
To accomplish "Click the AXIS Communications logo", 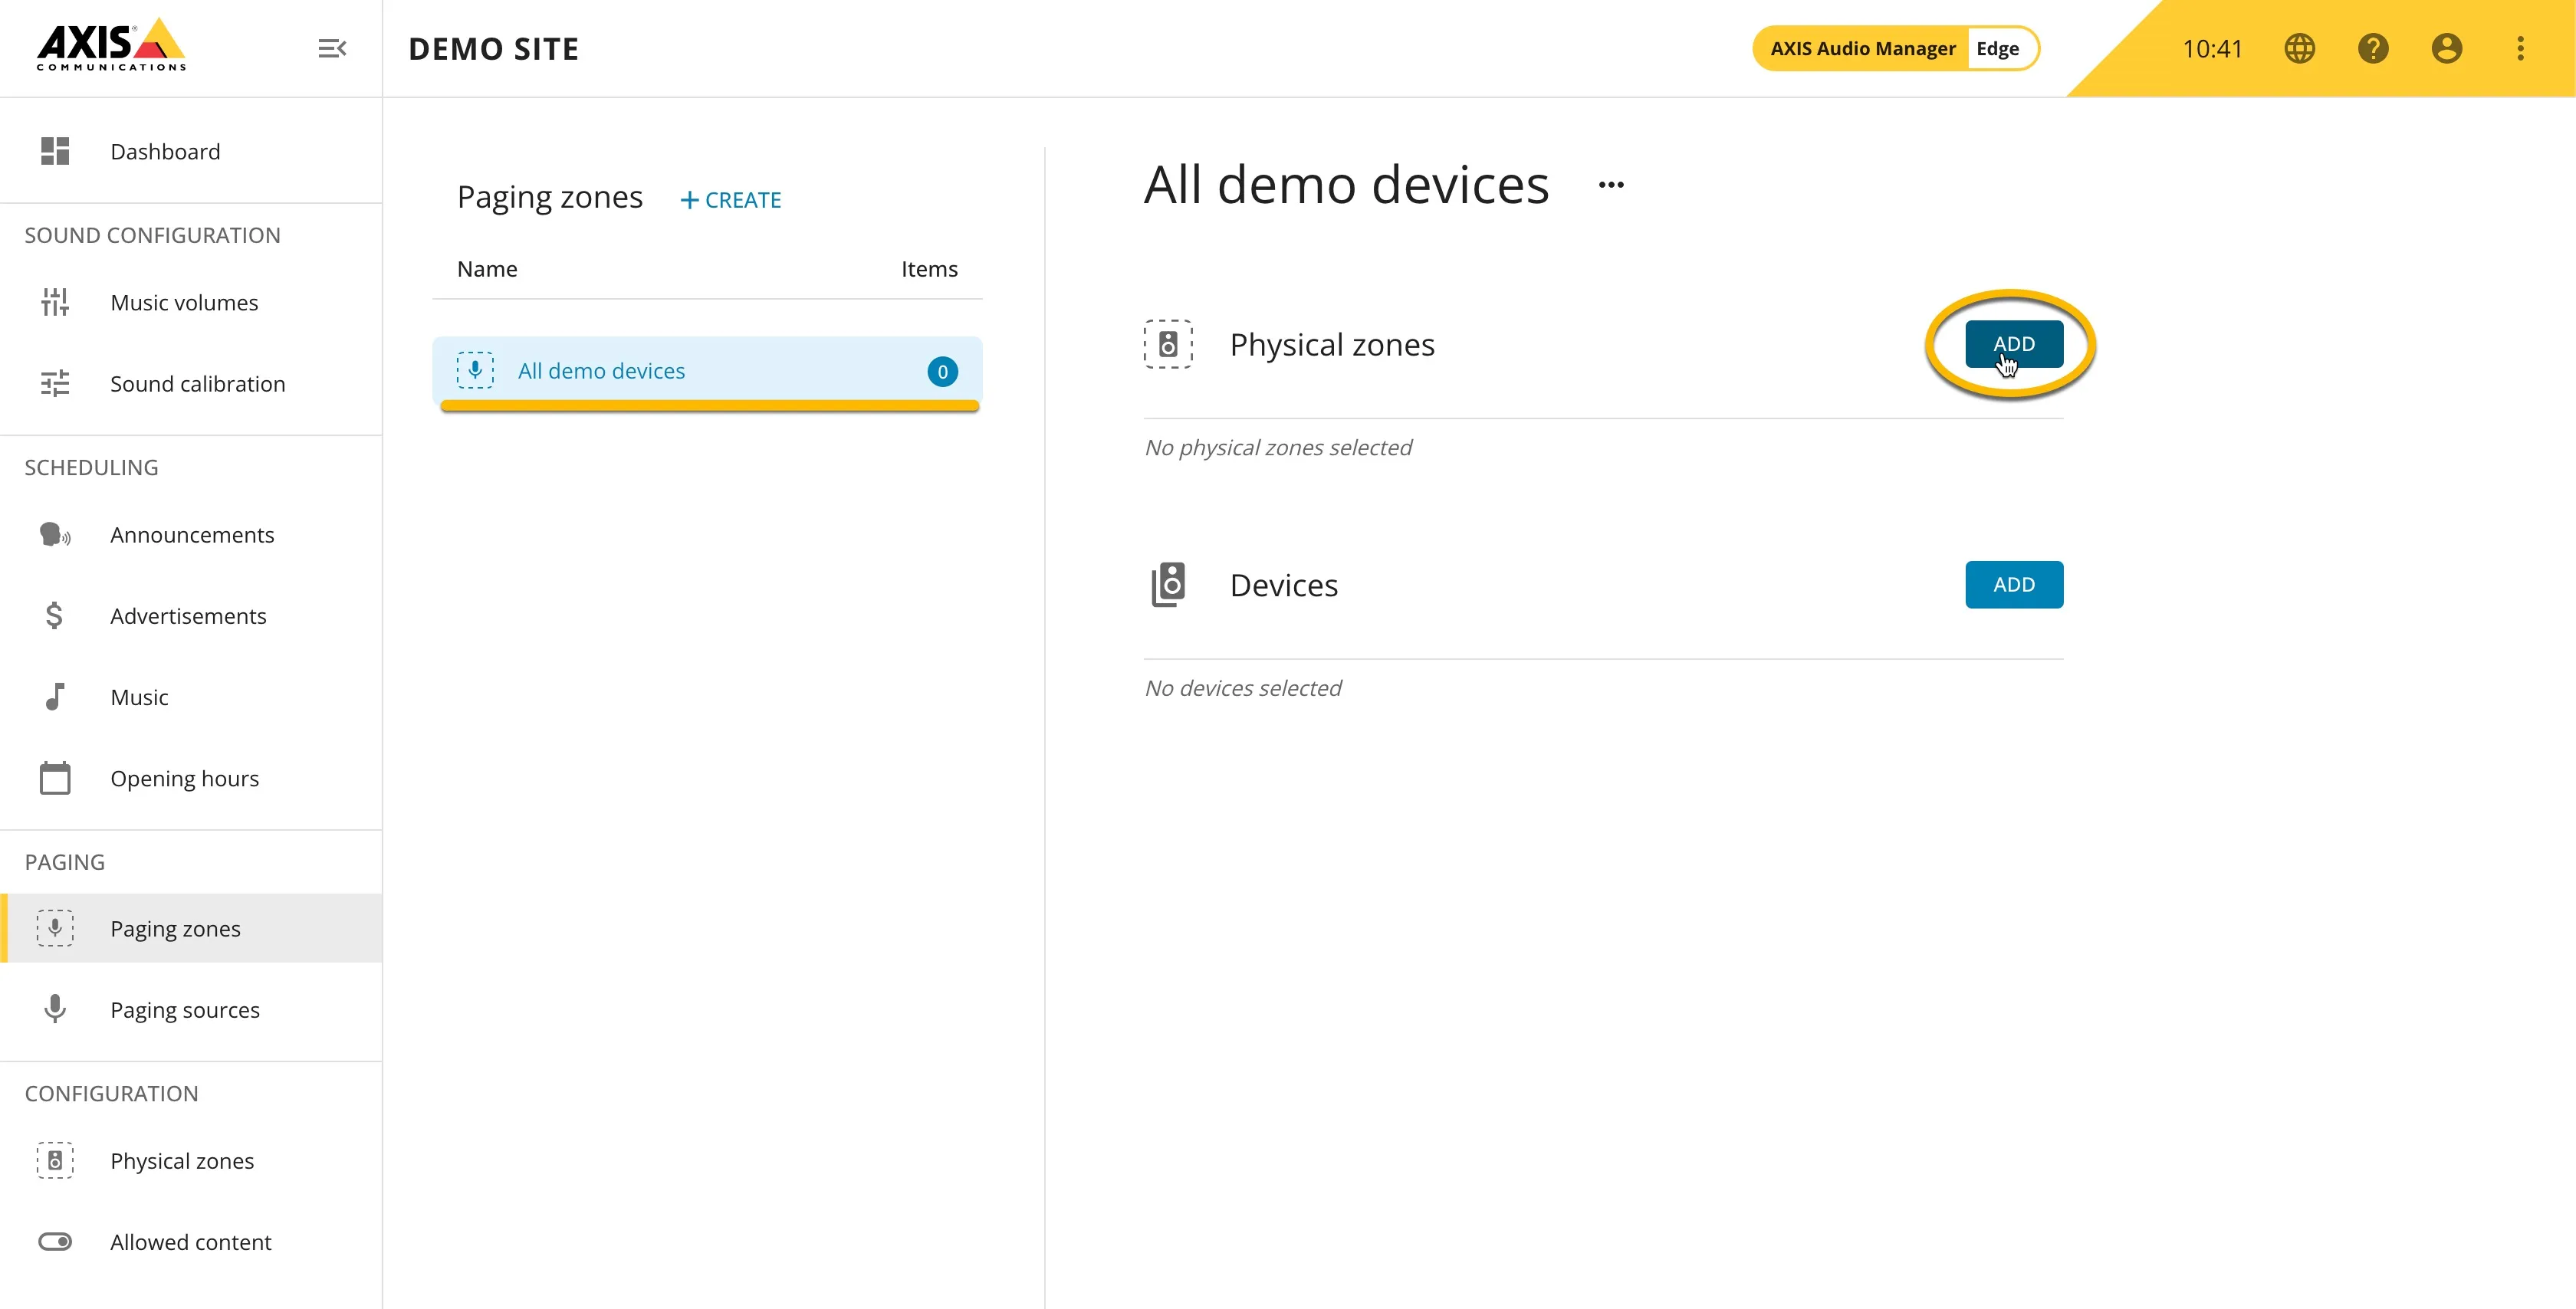I will pyautogui.click(x=111, y=45).
